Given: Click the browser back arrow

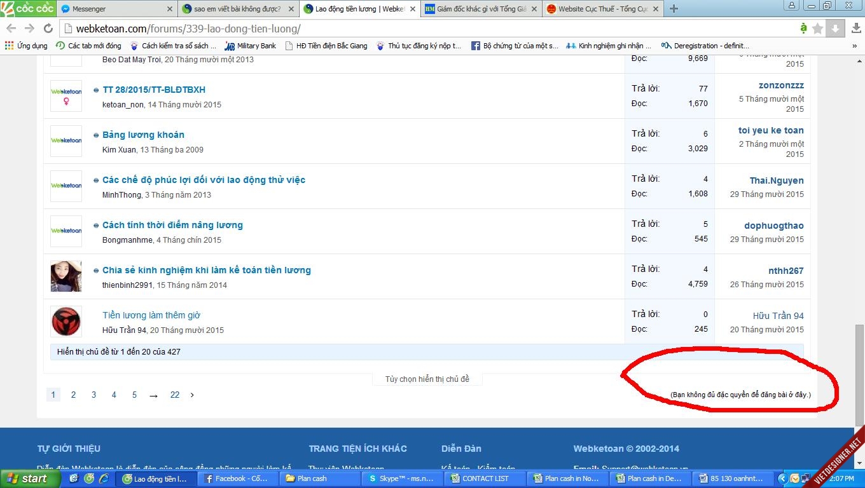Looking at the screenshot, I should coord(11,29).
